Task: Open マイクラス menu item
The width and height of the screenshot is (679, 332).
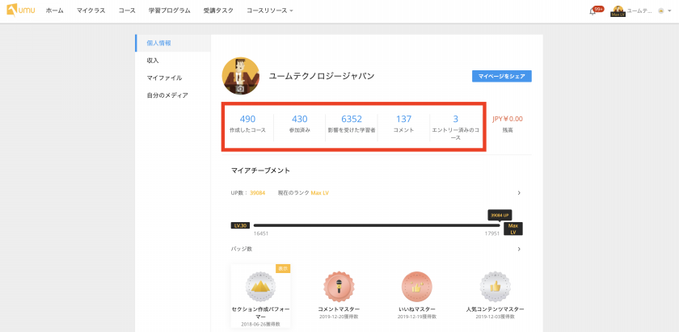Action: pos(91,11)
